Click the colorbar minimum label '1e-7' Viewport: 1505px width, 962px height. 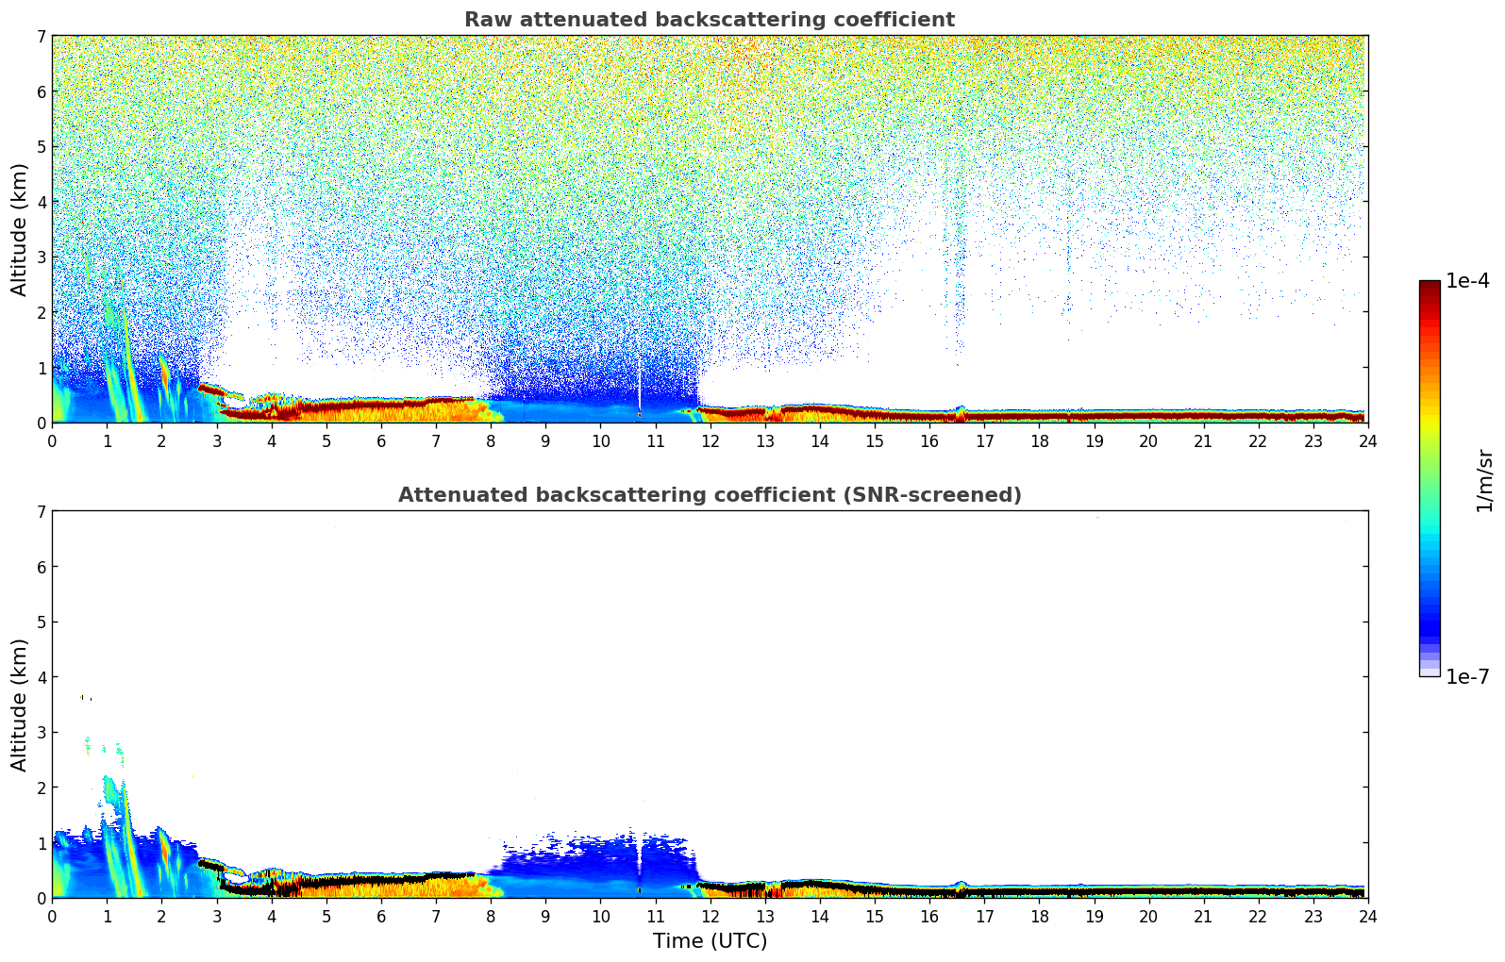1468,676
